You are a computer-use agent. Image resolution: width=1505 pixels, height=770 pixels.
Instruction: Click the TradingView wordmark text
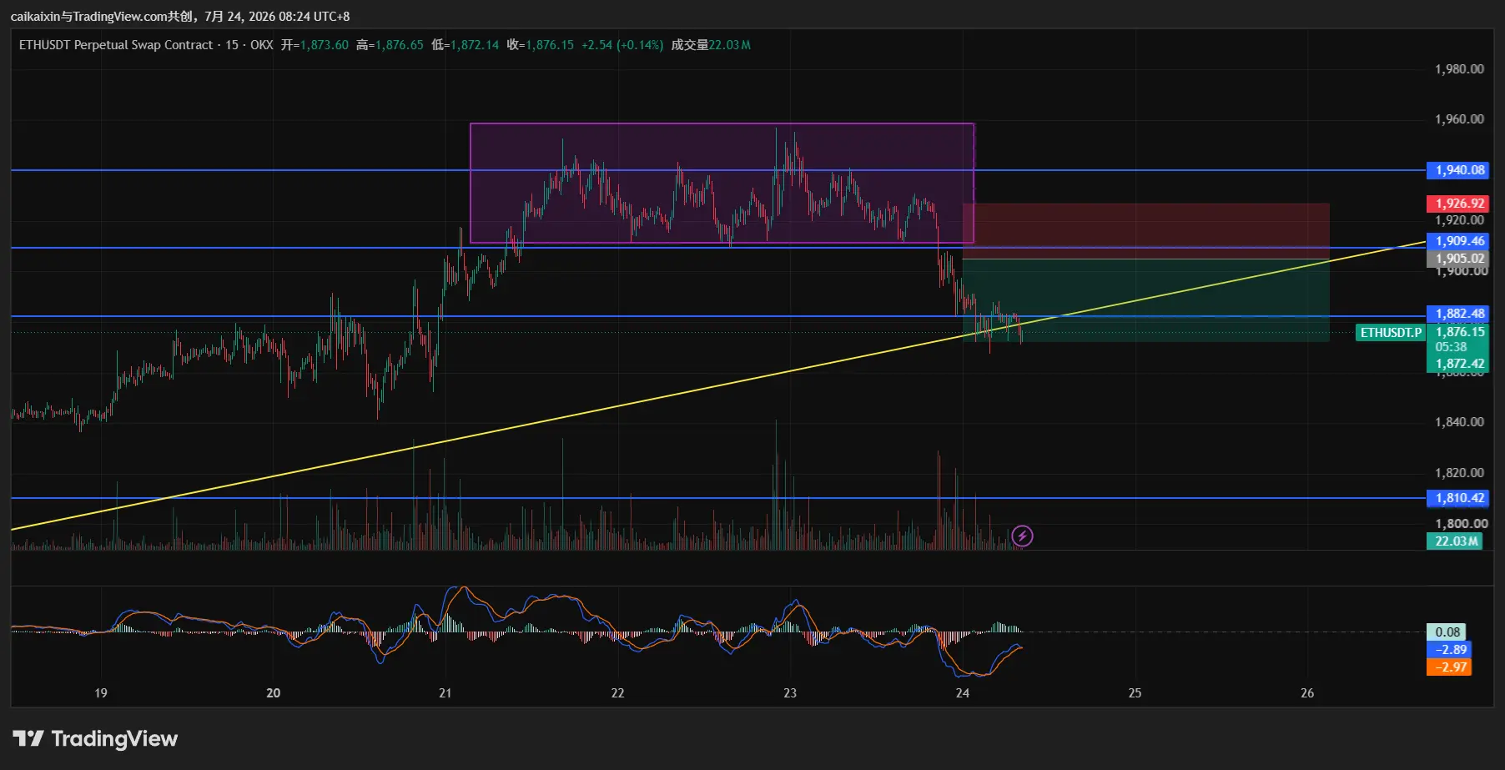coord(114,739)
